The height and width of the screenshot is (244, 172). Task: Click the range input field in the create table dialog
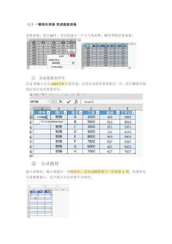click(x=62, y=63)
